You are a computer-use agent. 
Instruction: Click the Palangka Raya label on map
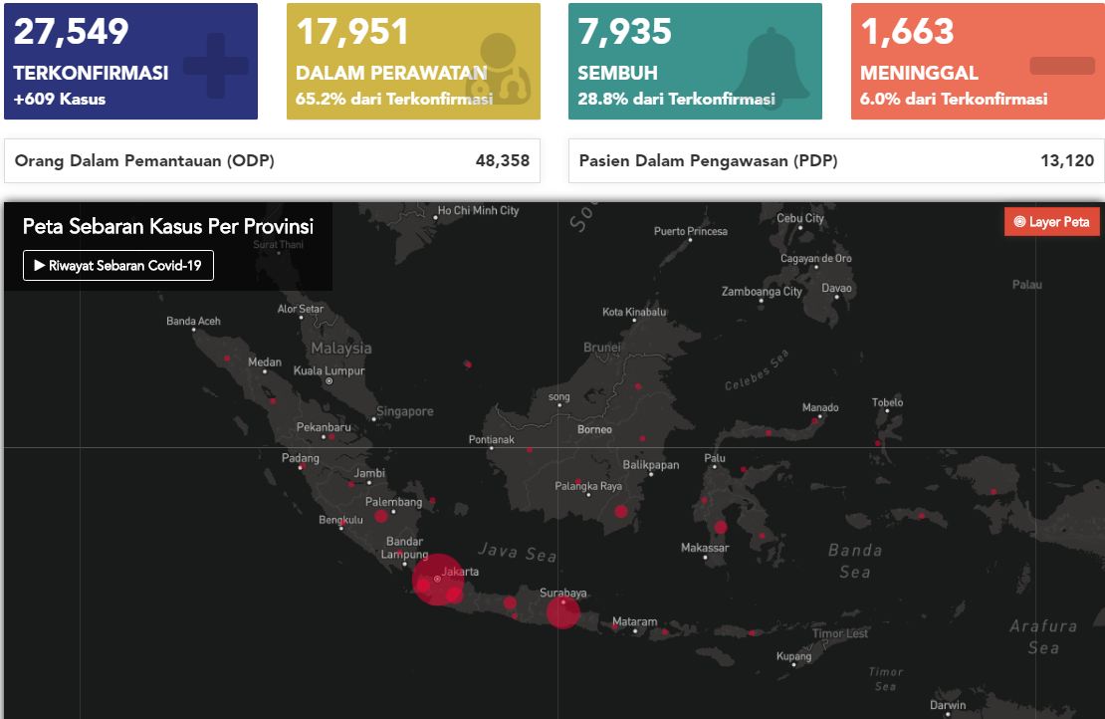588,486
